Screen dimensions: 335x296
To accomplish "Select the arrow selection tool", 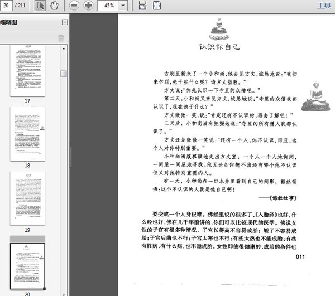I will tap(40, 6).
